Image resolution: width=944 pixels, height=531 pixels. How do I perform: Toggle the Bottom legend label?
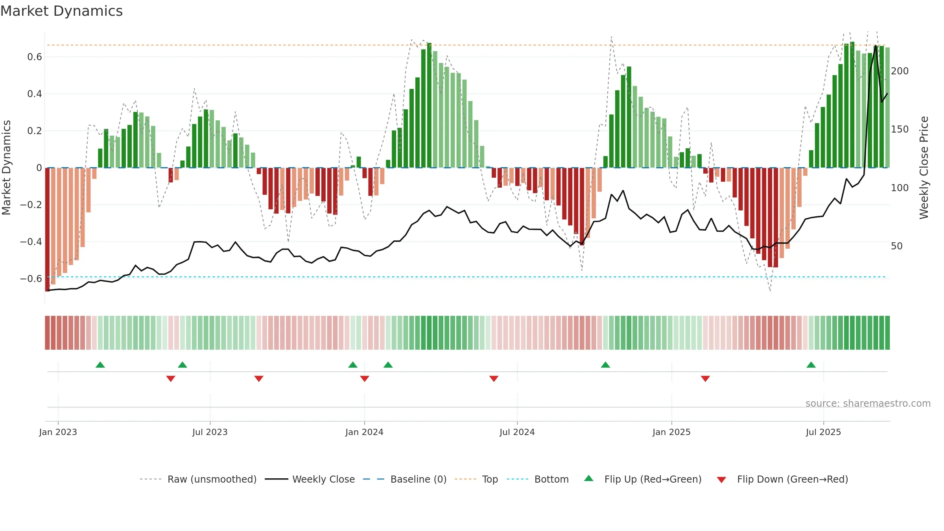point(551,479)
